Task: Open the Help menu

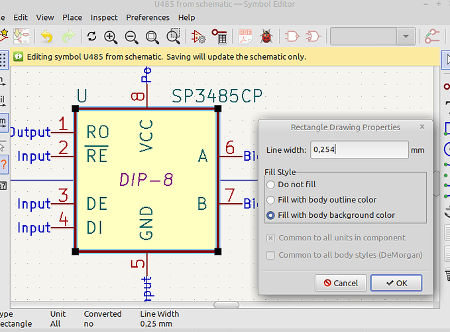Action: 186,17
